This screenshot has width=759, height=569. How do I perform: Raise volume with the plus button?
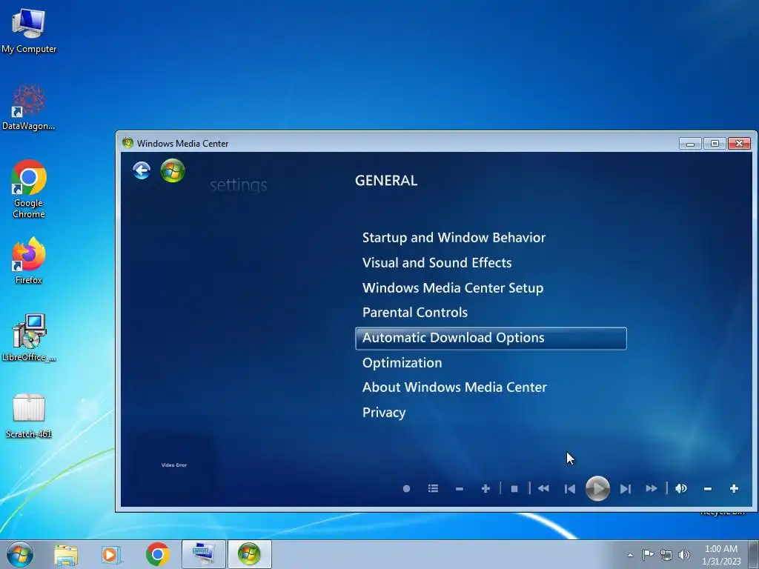tap(734, 489)
